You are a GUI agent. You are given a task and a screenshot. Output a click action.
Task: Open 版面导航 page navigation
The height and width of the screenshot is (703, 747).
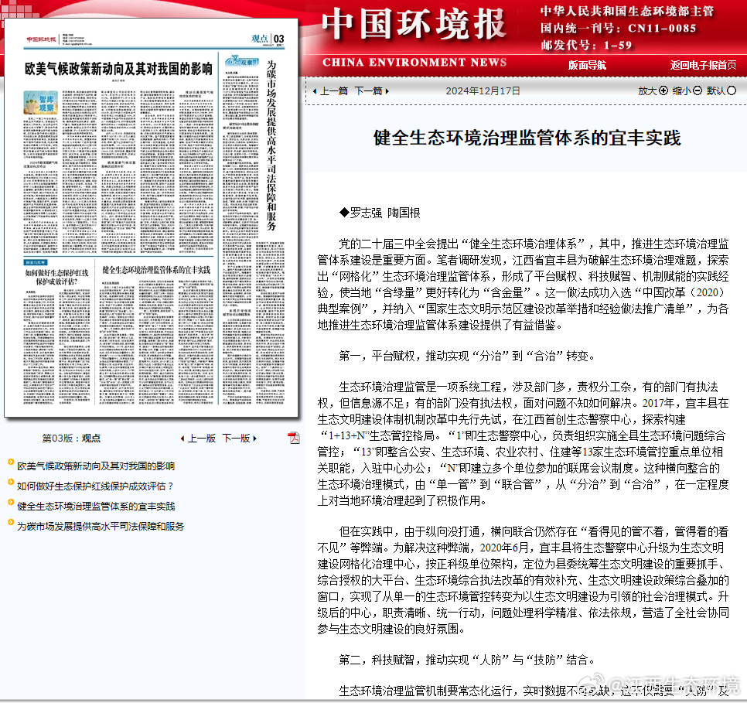click(587, 65)
